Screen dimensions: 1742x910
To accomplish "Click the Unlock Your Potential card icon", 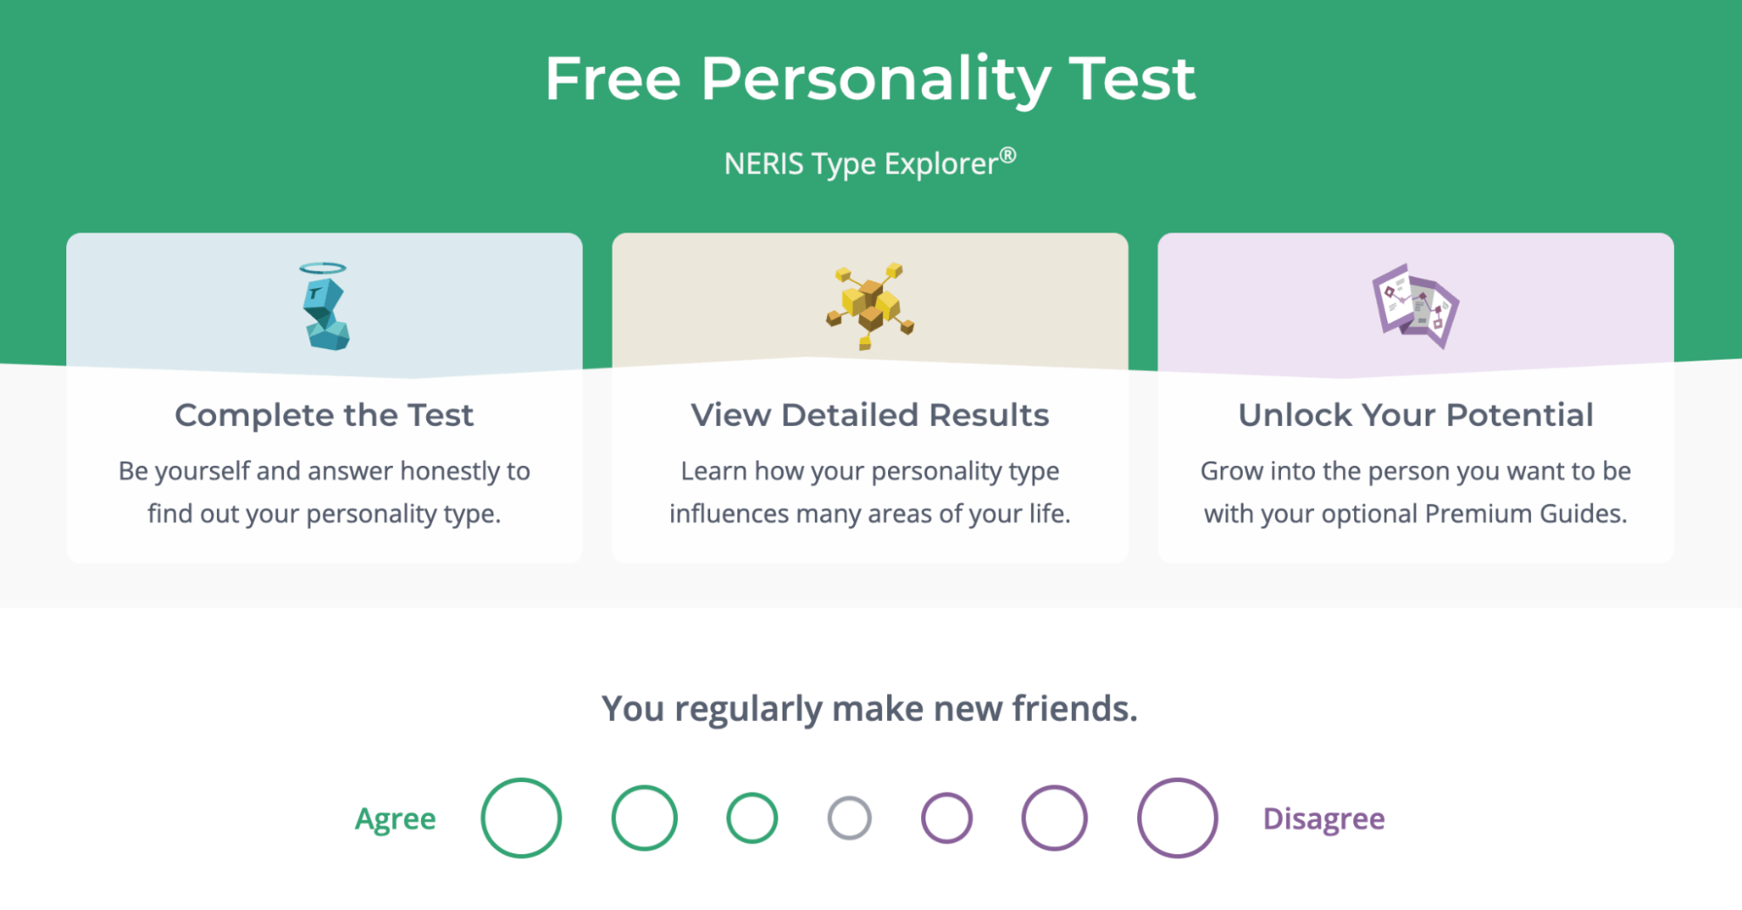I will pyautogui.click(x=1415, y=307).
